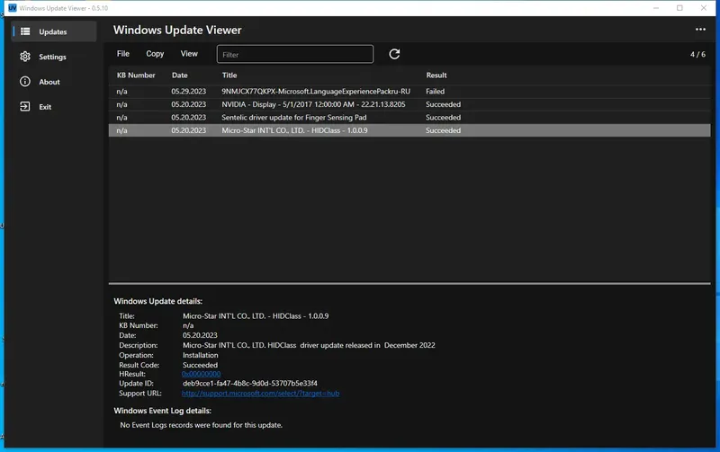Sort by the Date column header
The height and width of the screenshot is (452, 720).
point(180,75)
